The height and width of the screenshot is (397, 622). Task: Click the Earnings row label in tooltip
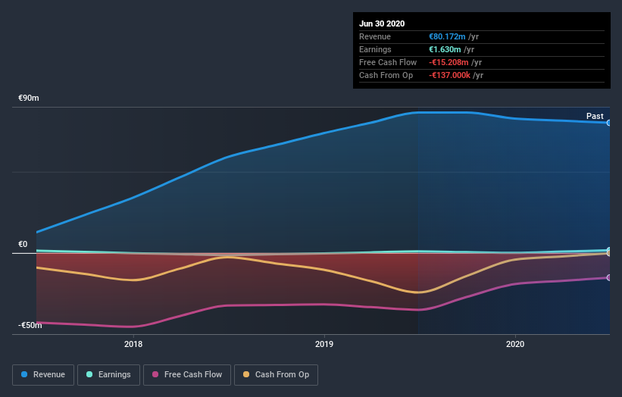coord(375,49)
